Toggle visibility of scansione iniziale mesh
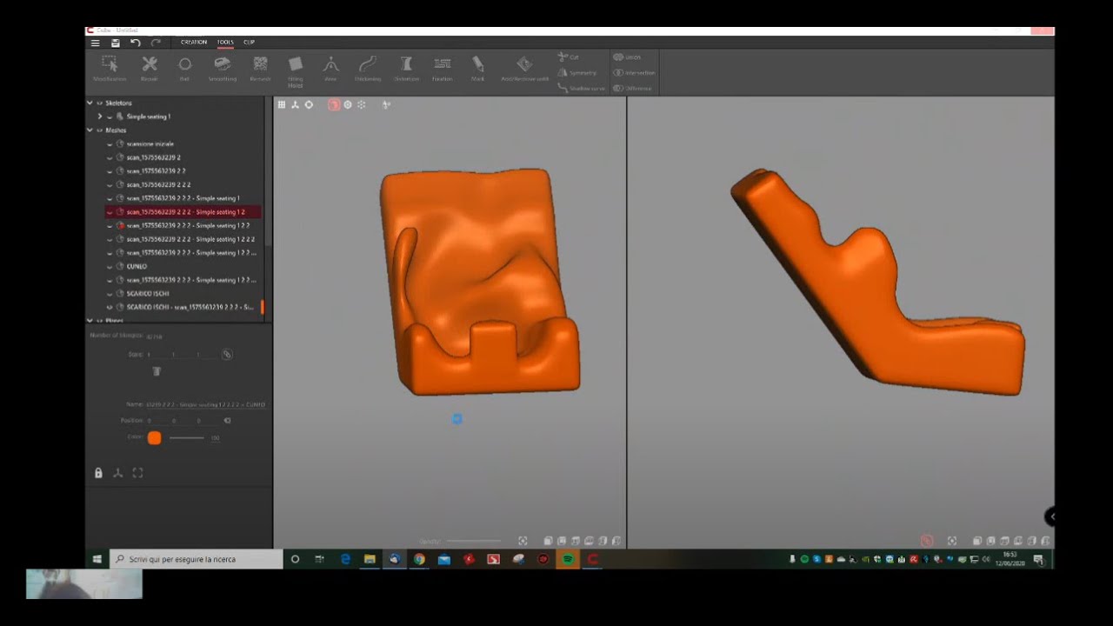Screen dimensions: 1113x626 [110, 143]
